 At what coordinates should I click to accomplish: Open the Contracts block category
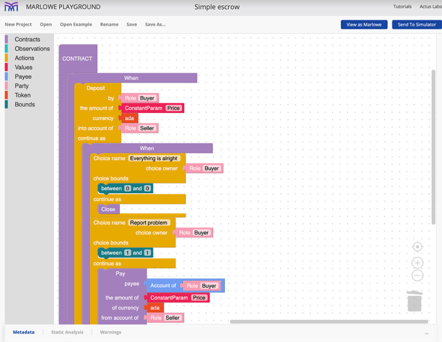(x=27, y=39)
